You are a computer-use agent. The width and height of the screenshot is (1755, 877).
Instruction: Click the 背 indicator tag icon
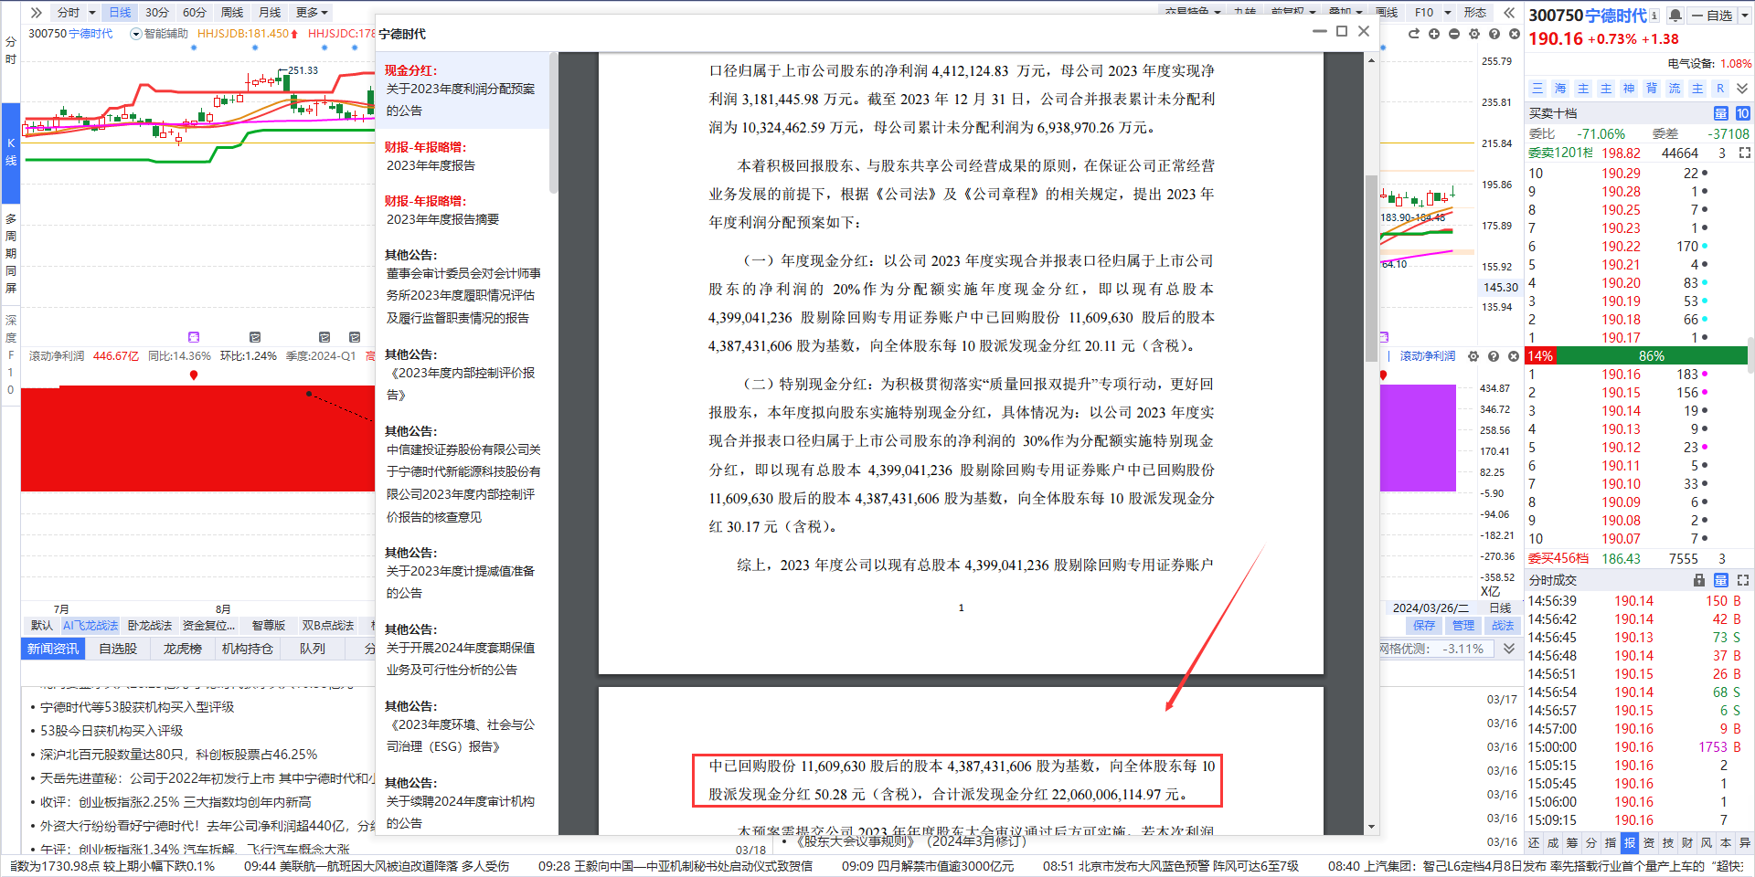click(x=1652, y=89)
